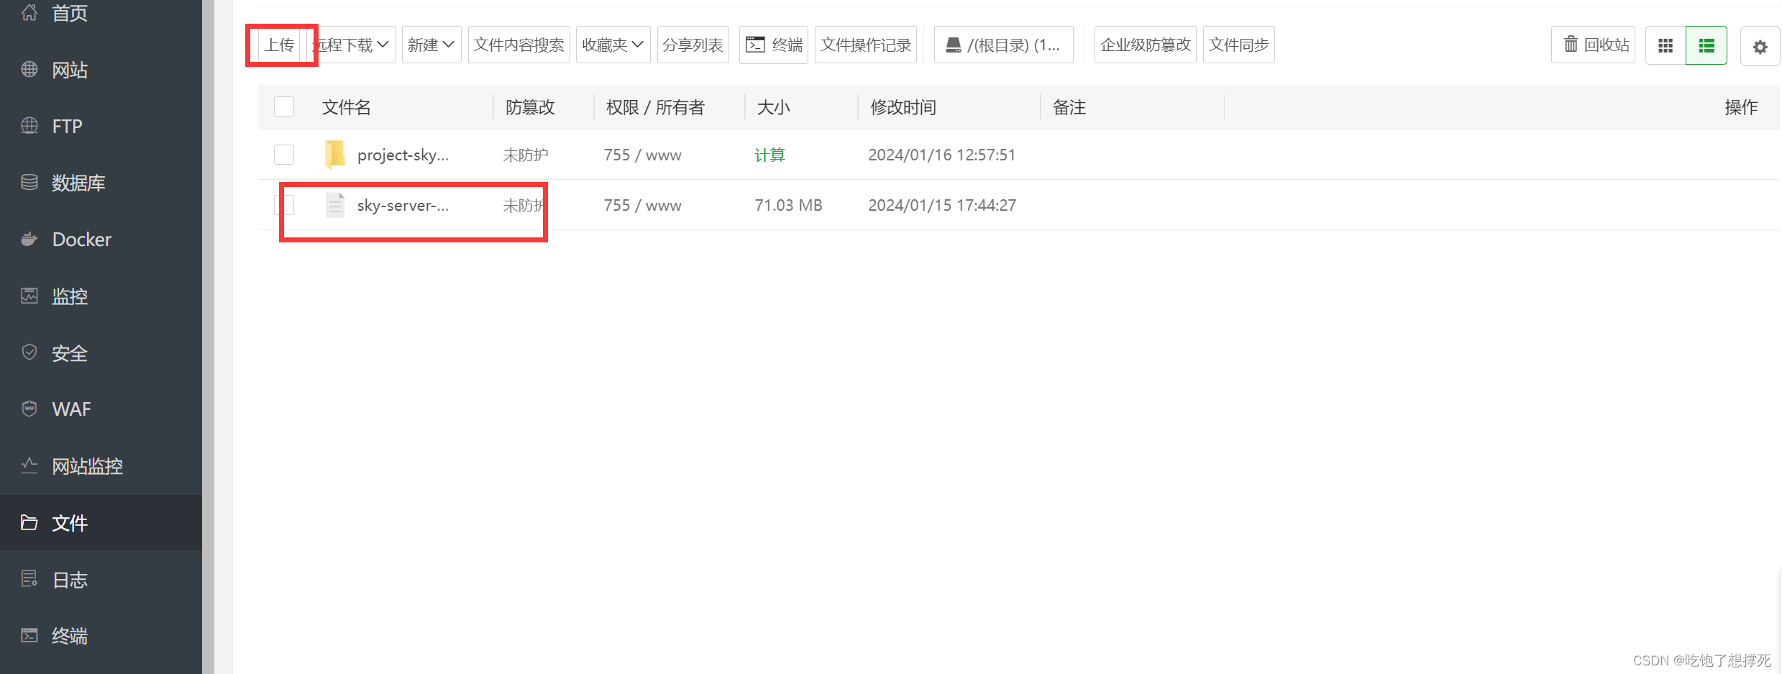Image resolution: width=1782 pixels, height=674 pixels.
Task: Open the 网站监控 sidebar menu
Action: [x=87, y=466]
